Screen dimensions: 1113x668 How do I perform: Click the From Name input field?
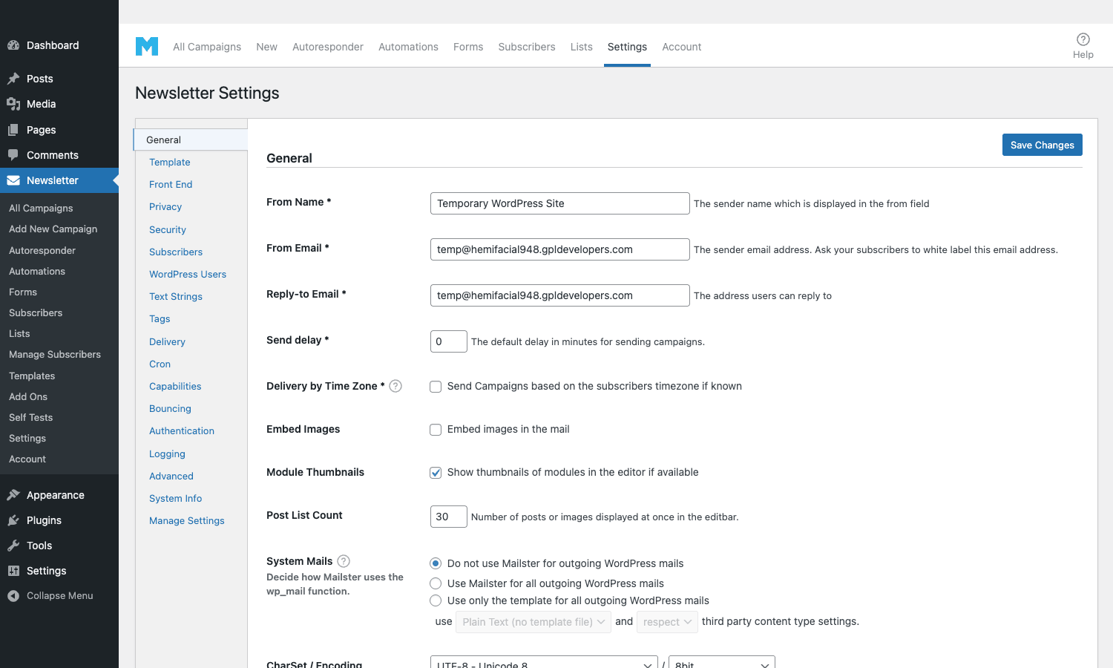560,203
